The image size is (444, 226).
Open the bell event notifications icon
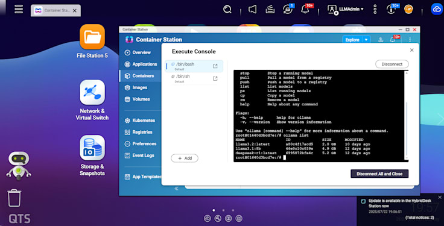point(305,9)
